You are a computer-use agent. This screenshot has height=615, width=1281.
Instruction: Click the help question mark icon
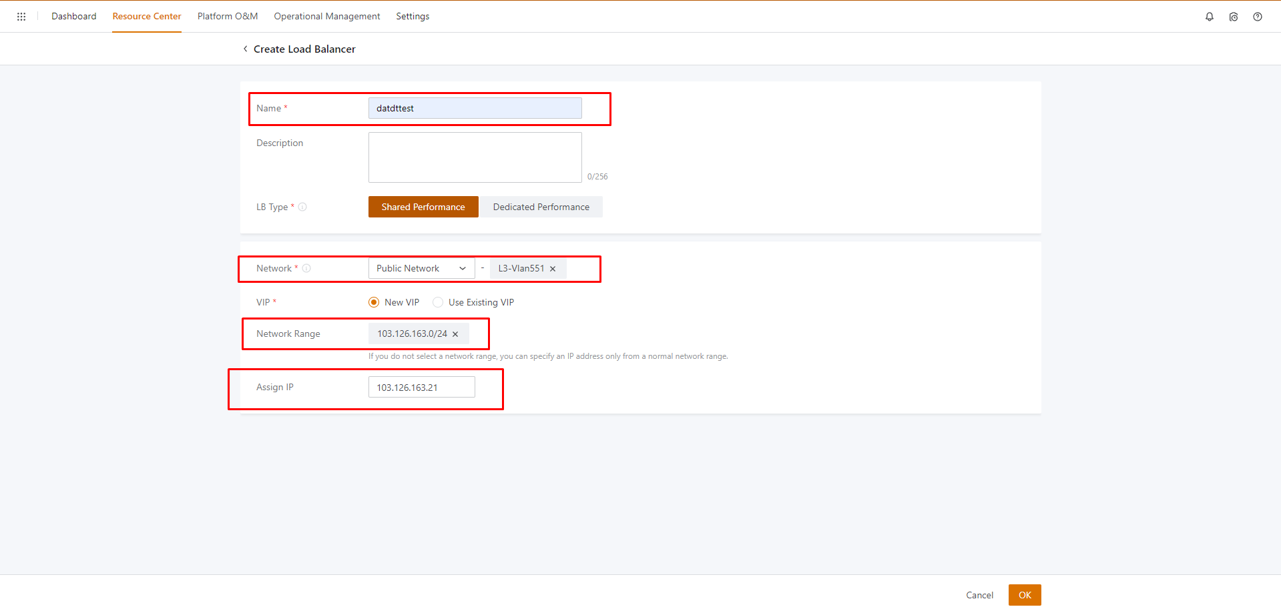coord(1257,17)
